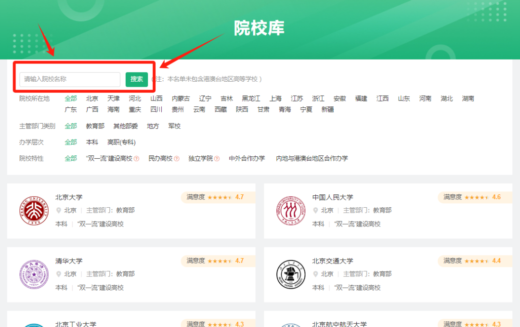
Task: Filter schools by 四川 location
Action: click(156, 109)
